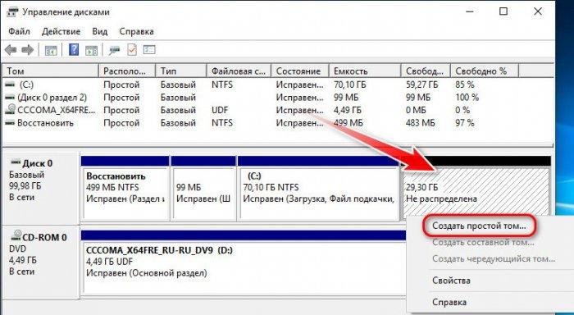Screen dimensions: 574x315
Task: Click the disc icon beside CCCOMA_X64FRE row
Action: tap(11, 110)
